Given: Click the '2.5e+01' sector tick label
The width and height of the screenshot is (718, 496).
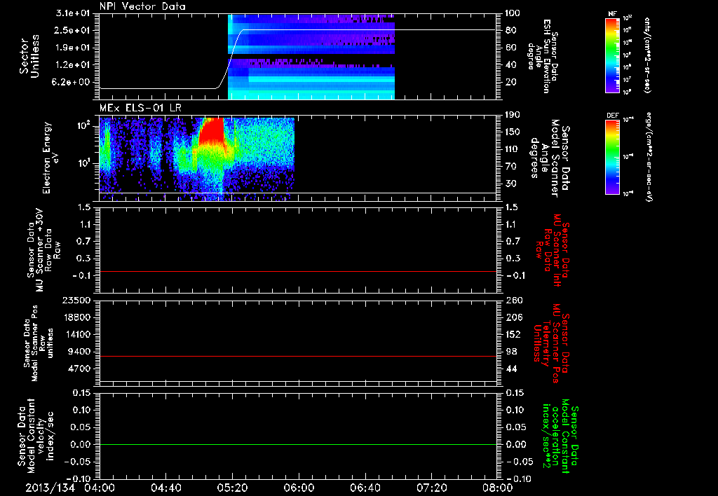Looking at the screenshot, I should (73, 30).
